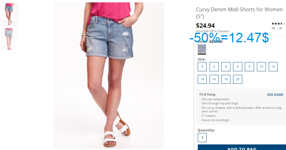This screenshot has width=286, height=150.
Task: Click the main product image
Action: click(x=108, y=75)
